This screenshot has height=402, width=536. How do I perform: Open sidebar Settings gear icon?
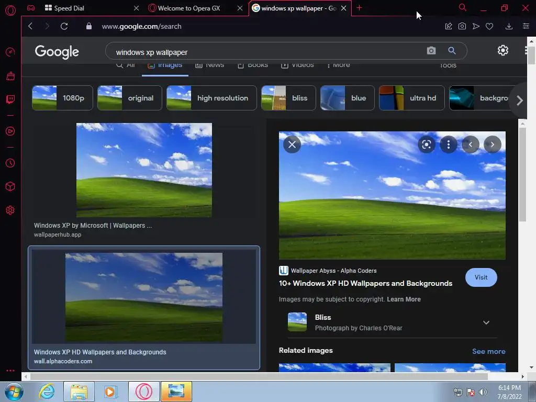(x=10, y=210)
